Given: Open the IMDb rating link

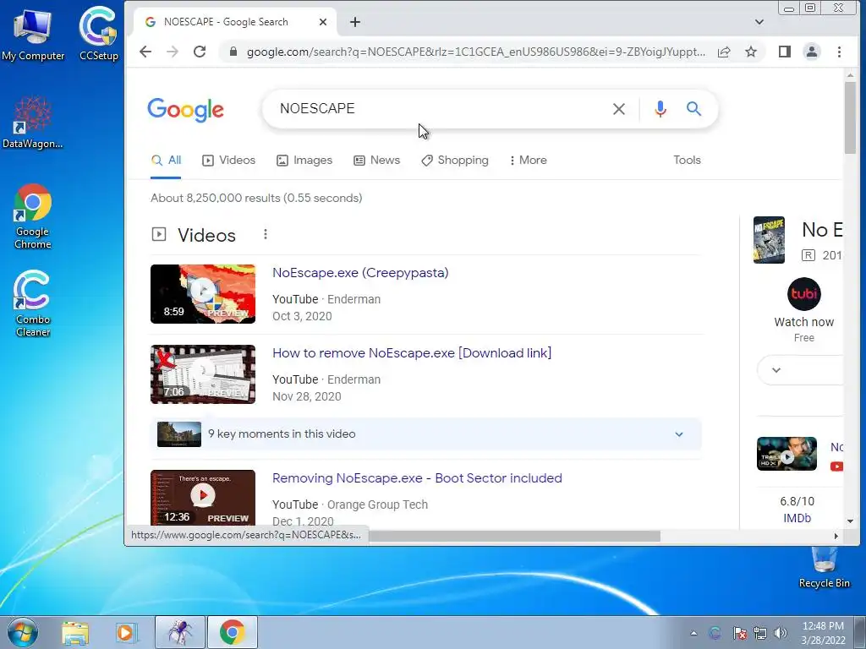Looking at the screenshot, I should pyautogui.click(x=797, y=518).
